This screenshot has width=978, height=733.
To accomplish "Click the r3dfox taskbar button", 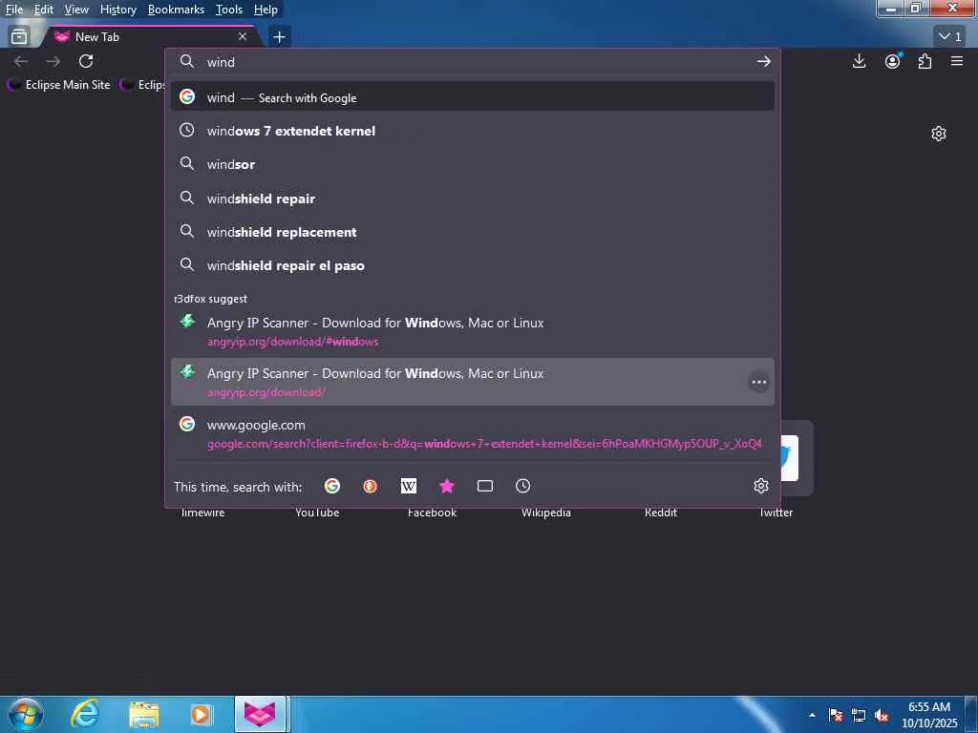I will point(260,714).
